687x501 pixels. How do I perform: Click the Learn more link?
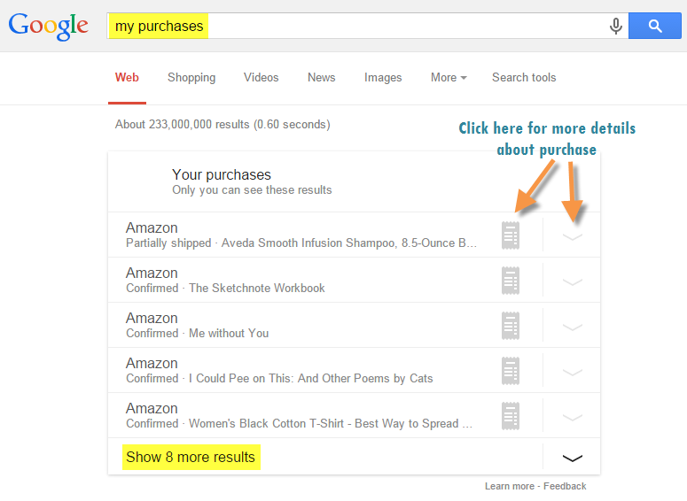(x=510, y=486)
